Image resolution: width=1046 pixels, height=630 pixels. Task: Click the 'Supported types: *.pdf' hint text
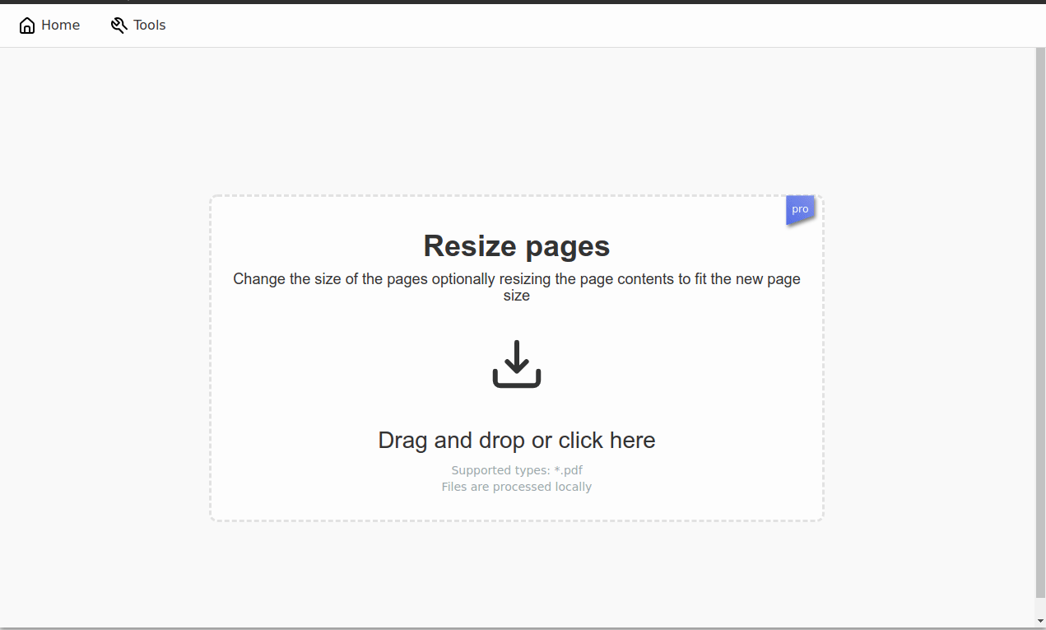point(516,469)
